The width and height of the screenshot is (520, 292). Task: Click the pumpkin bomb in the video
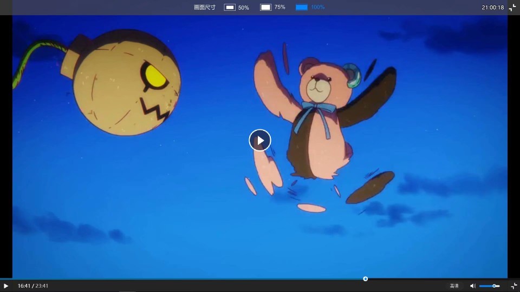pos(125,81)
